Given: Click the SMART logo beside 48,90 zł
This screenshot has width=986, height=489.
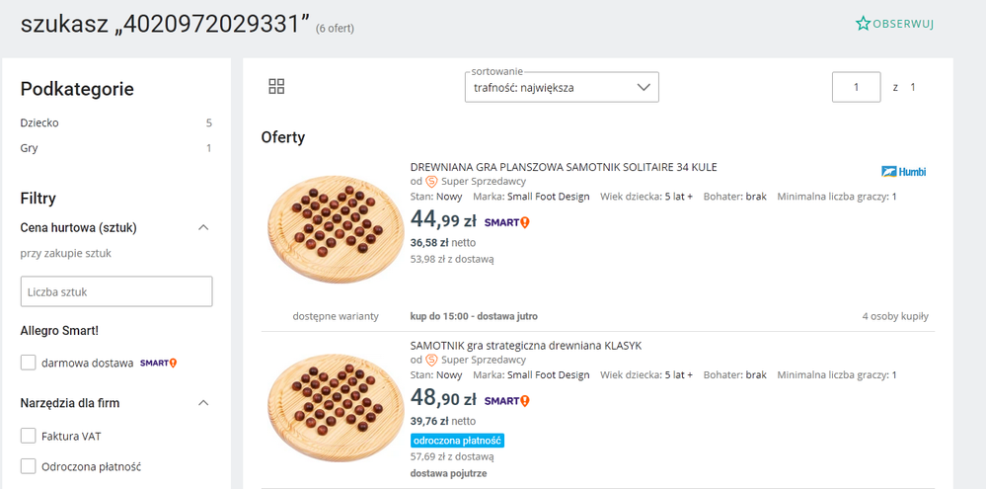Looking at the screenshot, I should (x=507, y=401).
